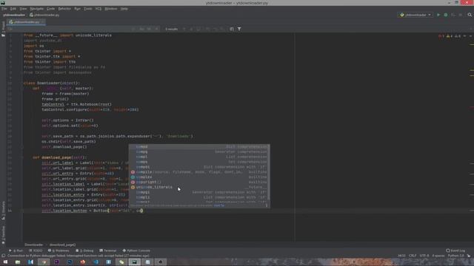
Task: Choose the unicode_literals completion suggestion
Action: point(199,187)
